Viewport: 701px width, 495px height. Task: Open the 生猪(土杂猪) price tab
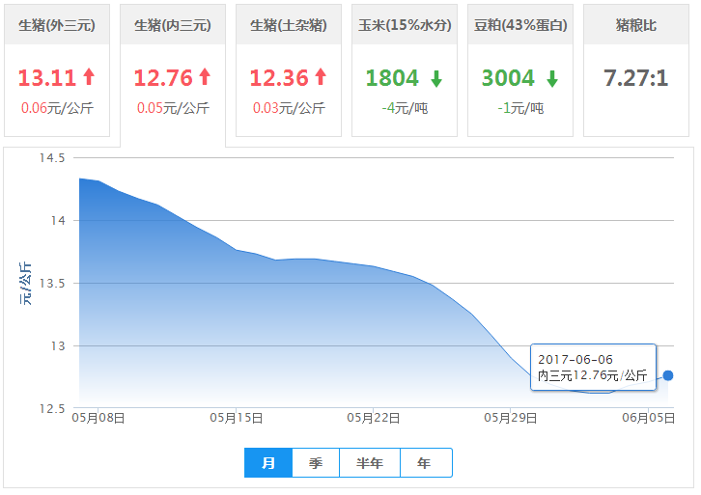pos(289,25)
